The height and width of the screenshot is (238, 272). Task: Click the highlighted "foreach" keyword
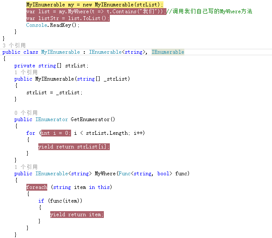click(37, 187)
